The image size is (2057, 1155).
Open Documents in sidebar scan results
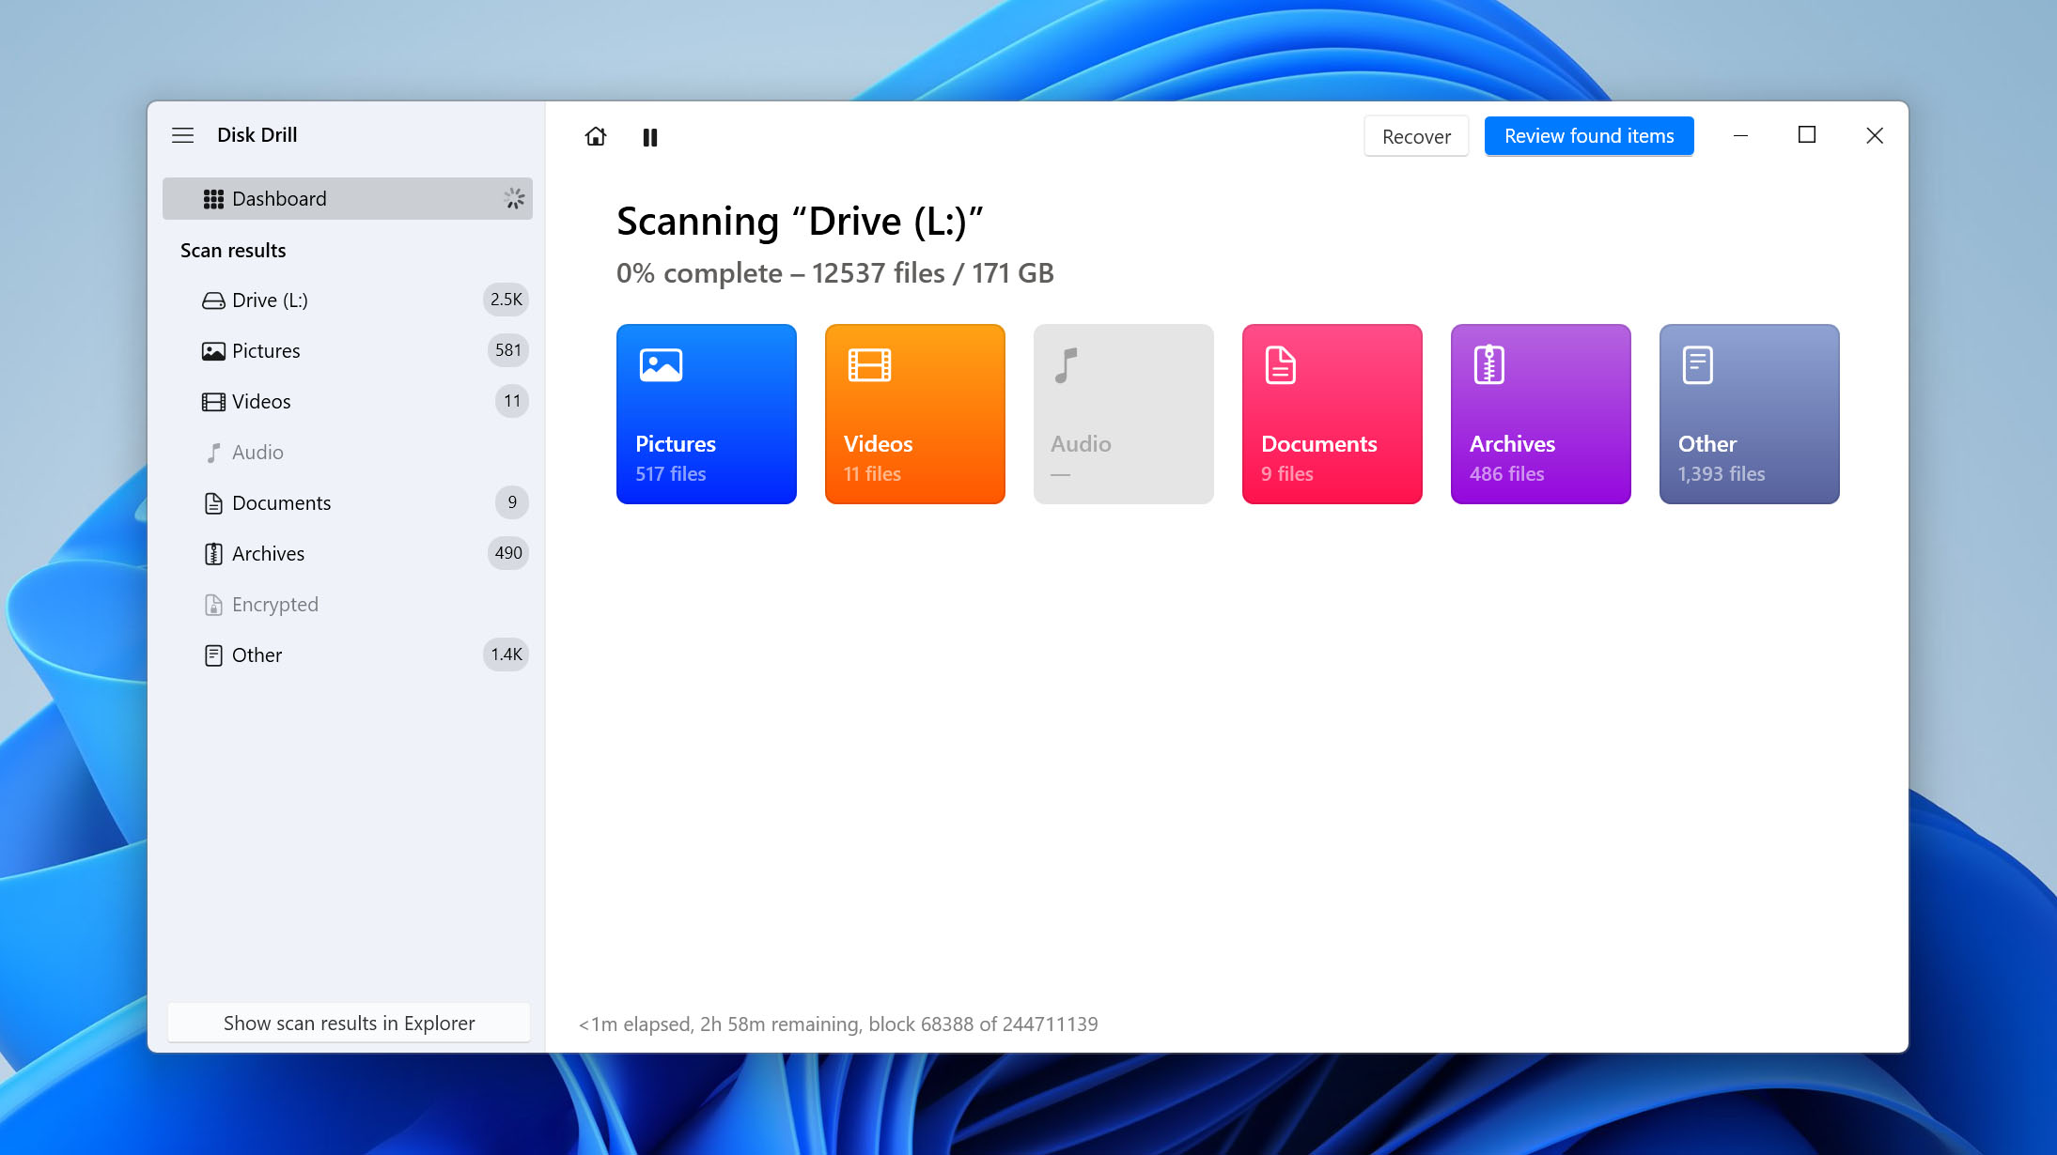click(348, 502)
